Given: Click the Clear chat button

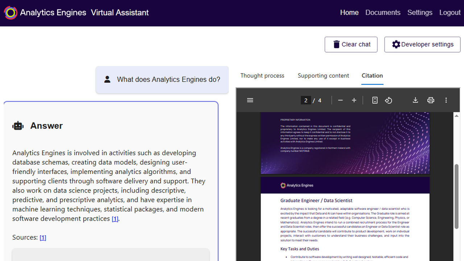Looking at the screenshot, I should tap(351, 45).
